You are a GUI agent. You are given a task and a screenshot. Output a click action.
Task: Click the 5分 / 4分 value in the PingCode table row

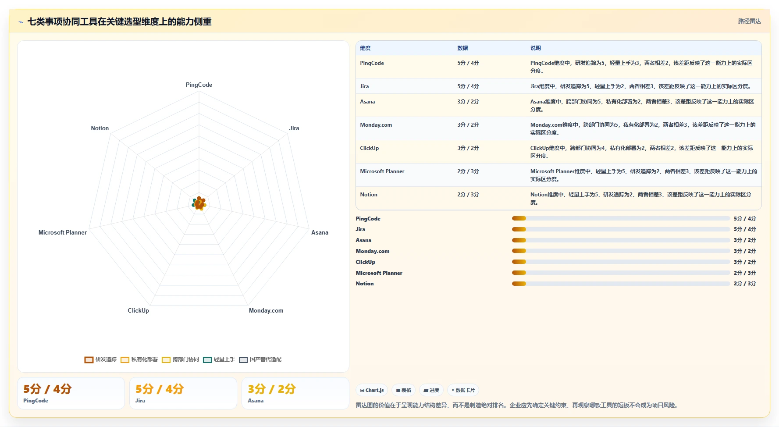pos(468,63)
